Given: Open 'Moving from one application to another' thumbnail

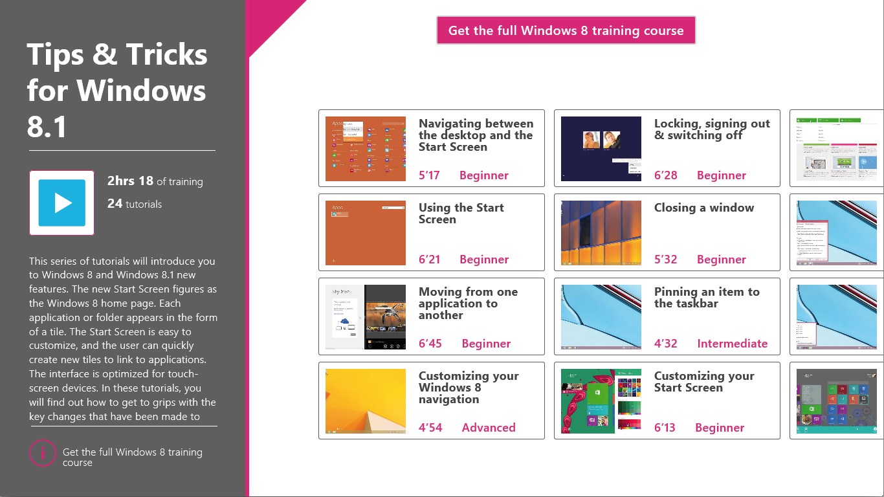Looking at the screenshot, I should (x=366, y=317).
